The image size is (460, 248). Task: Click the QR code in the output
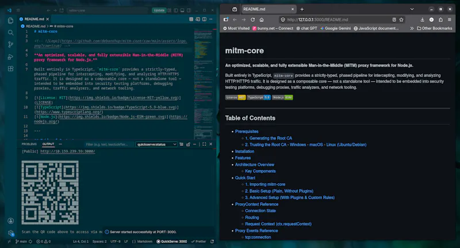point(50,193)
